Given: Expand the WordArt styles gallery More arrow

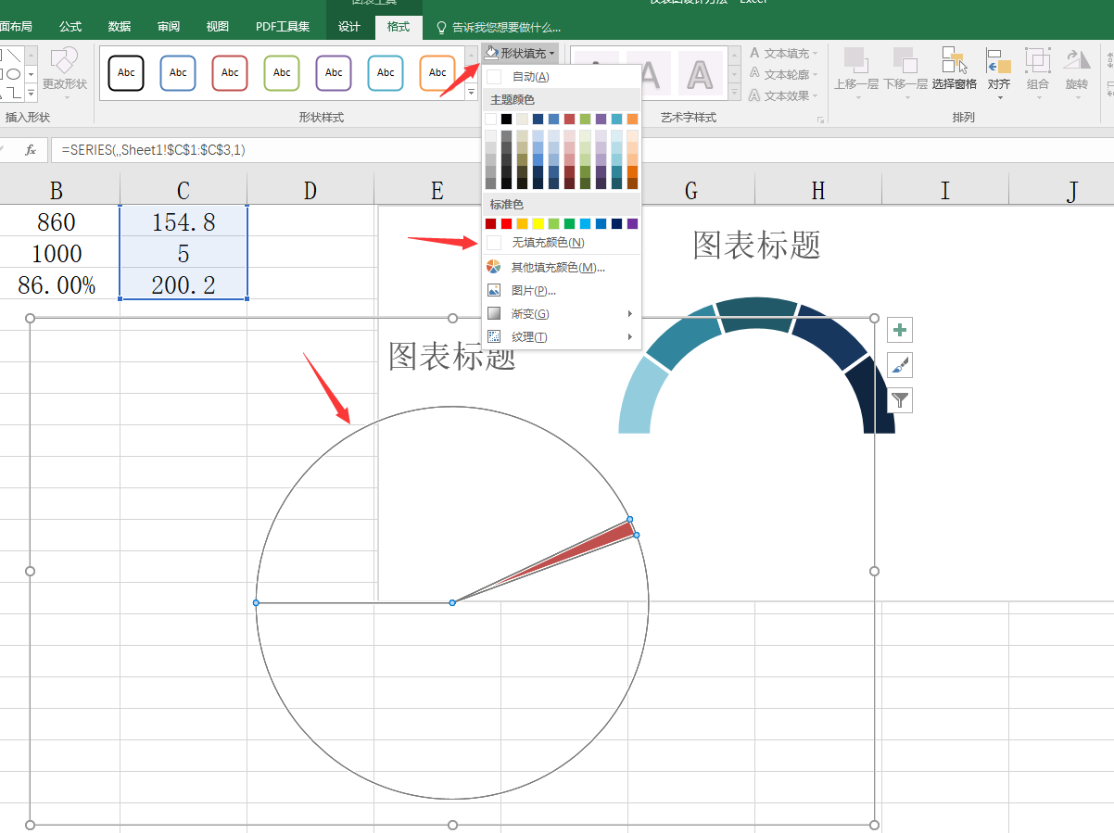Looking at the screenshot, I should (735, 93).
